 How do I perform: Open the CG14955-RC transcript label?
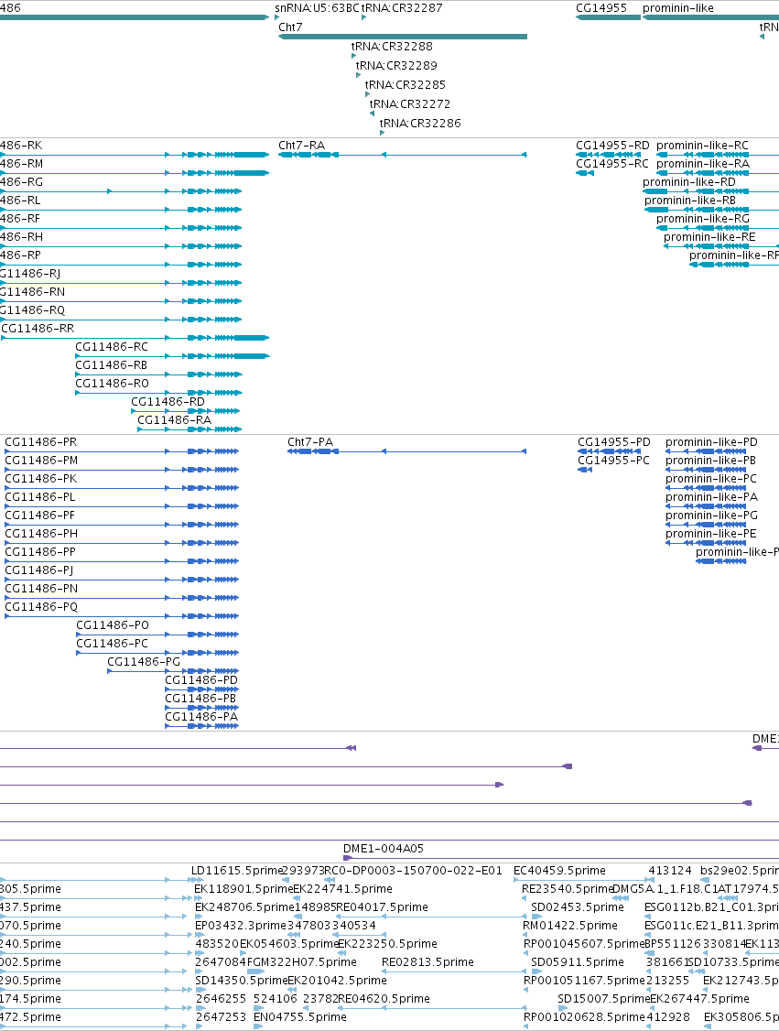(612, 164)
